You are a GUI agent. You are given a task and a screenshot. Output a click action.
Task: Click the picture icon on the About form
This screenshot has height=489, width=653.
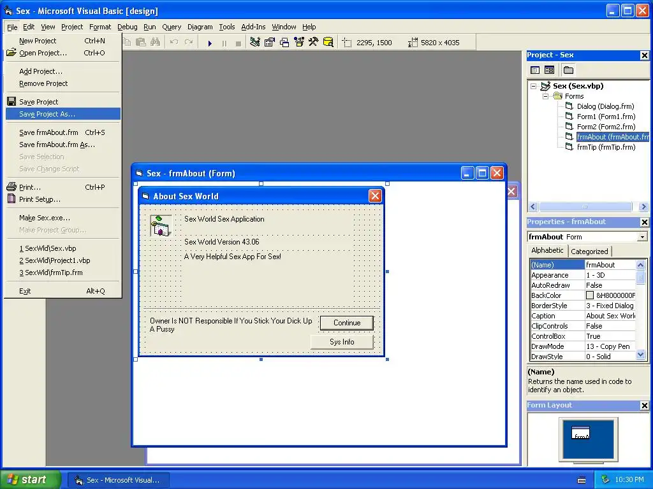click(161, 226)
